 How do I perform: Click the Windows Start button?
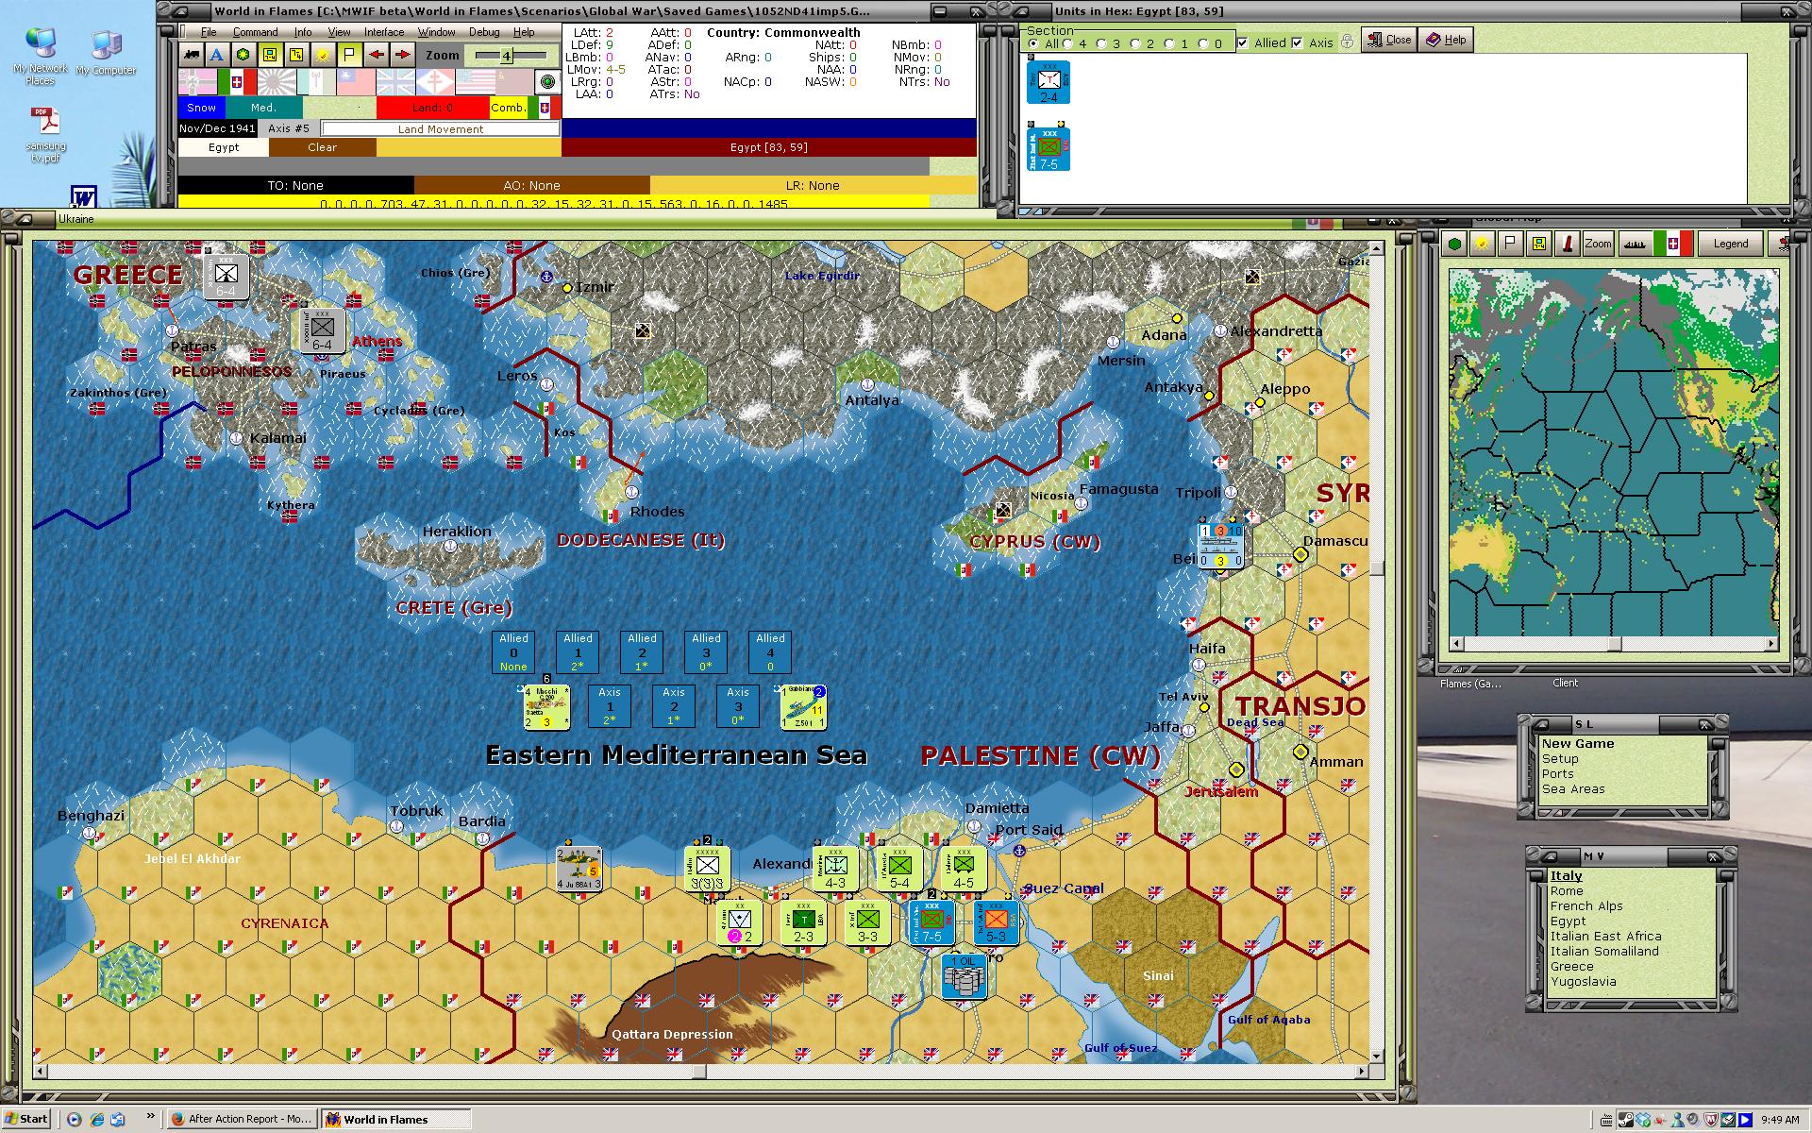click(25, 1119)
